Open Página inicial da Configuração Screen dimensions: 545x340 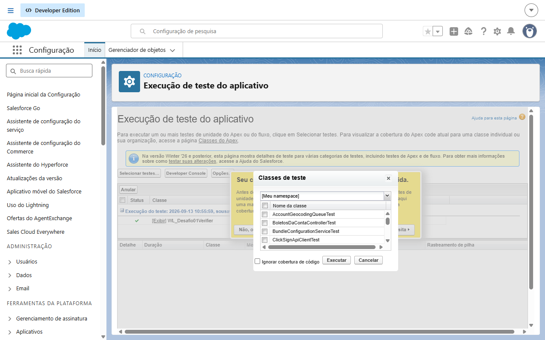[x=43, y=94]
